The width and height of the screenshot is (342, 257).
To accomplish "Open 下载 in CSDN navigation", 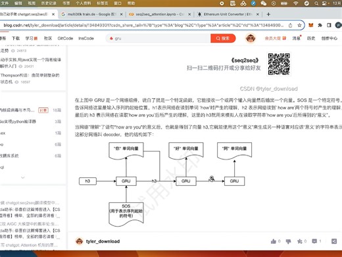I will 16,38.
